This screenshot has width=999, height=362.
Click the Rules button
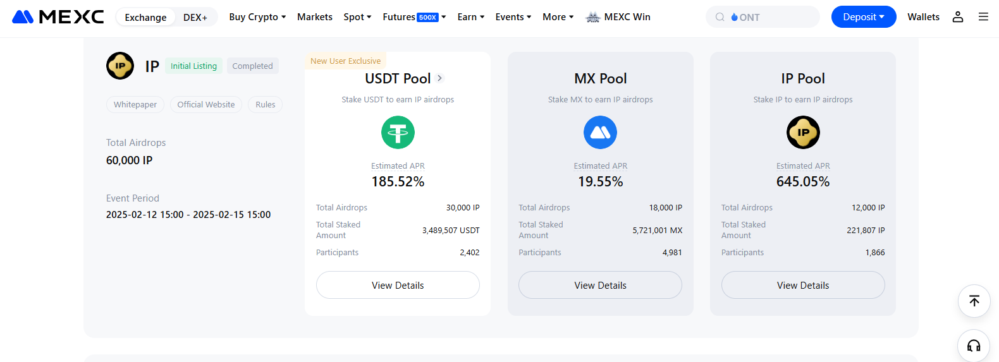[x=266, y=105]
